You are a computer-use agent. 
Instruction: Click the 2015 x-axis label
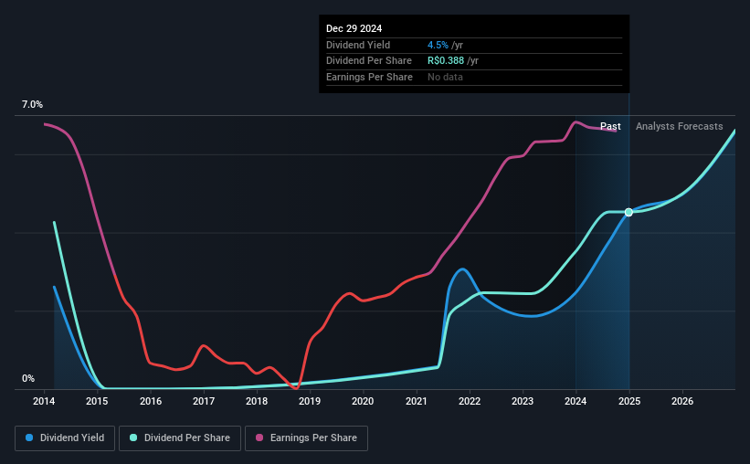(97, 401)
